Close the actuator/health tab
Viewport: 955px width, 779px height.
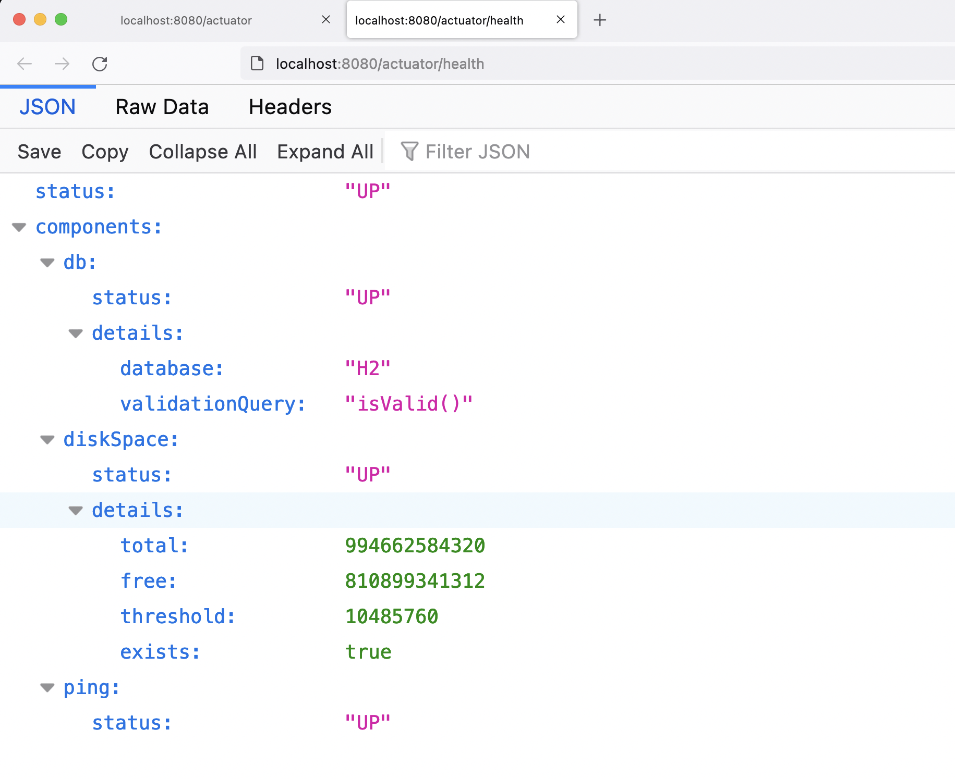point(561,19)
